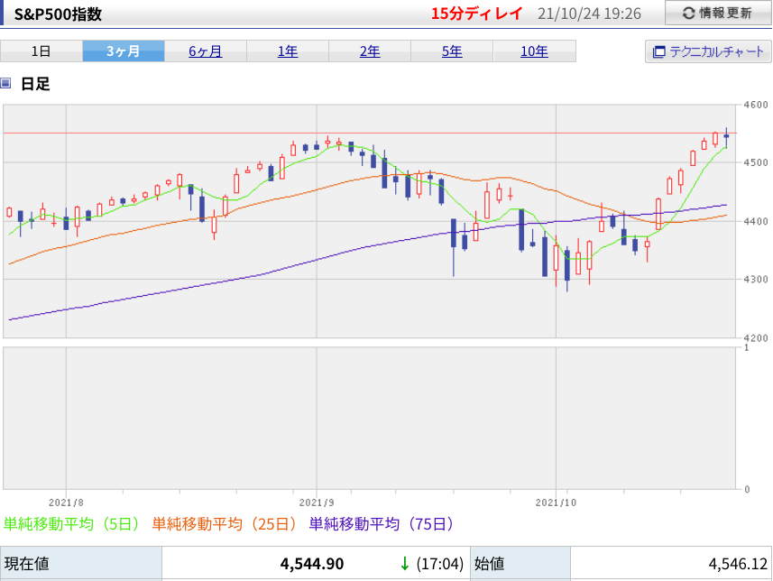The height and width of the screenshot is (581, 773).
Task: Click the latest candlestick at chart's right edge
Action: 726,136
